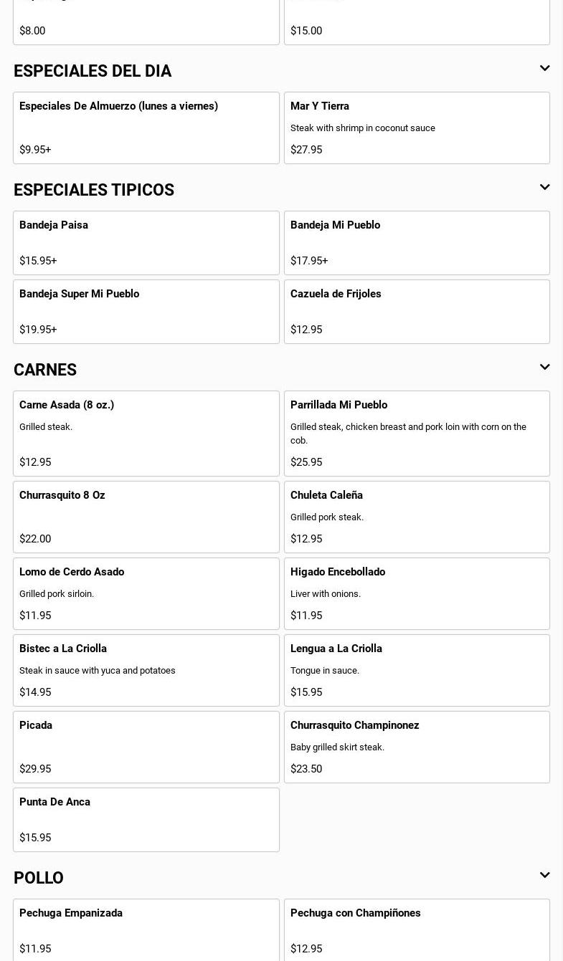This screenshot has height=961, width=563.
Task: Select Parrillada Mi Pueblo platter
Action: [417, 433]
